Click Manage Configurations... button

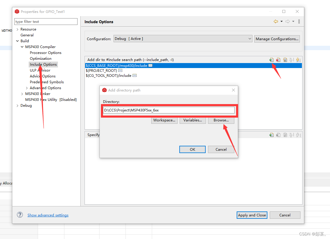click(277, 39)
